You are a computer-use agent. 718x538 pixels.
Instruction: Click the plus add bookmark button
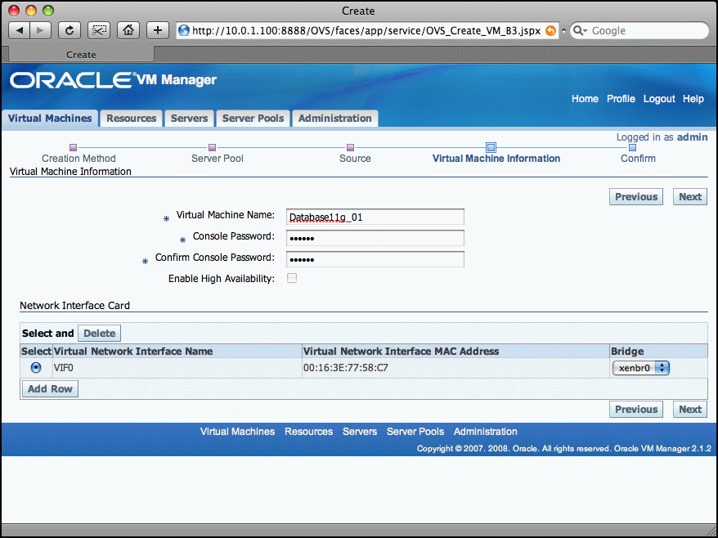pyautogui.click(x=157, y=30)
